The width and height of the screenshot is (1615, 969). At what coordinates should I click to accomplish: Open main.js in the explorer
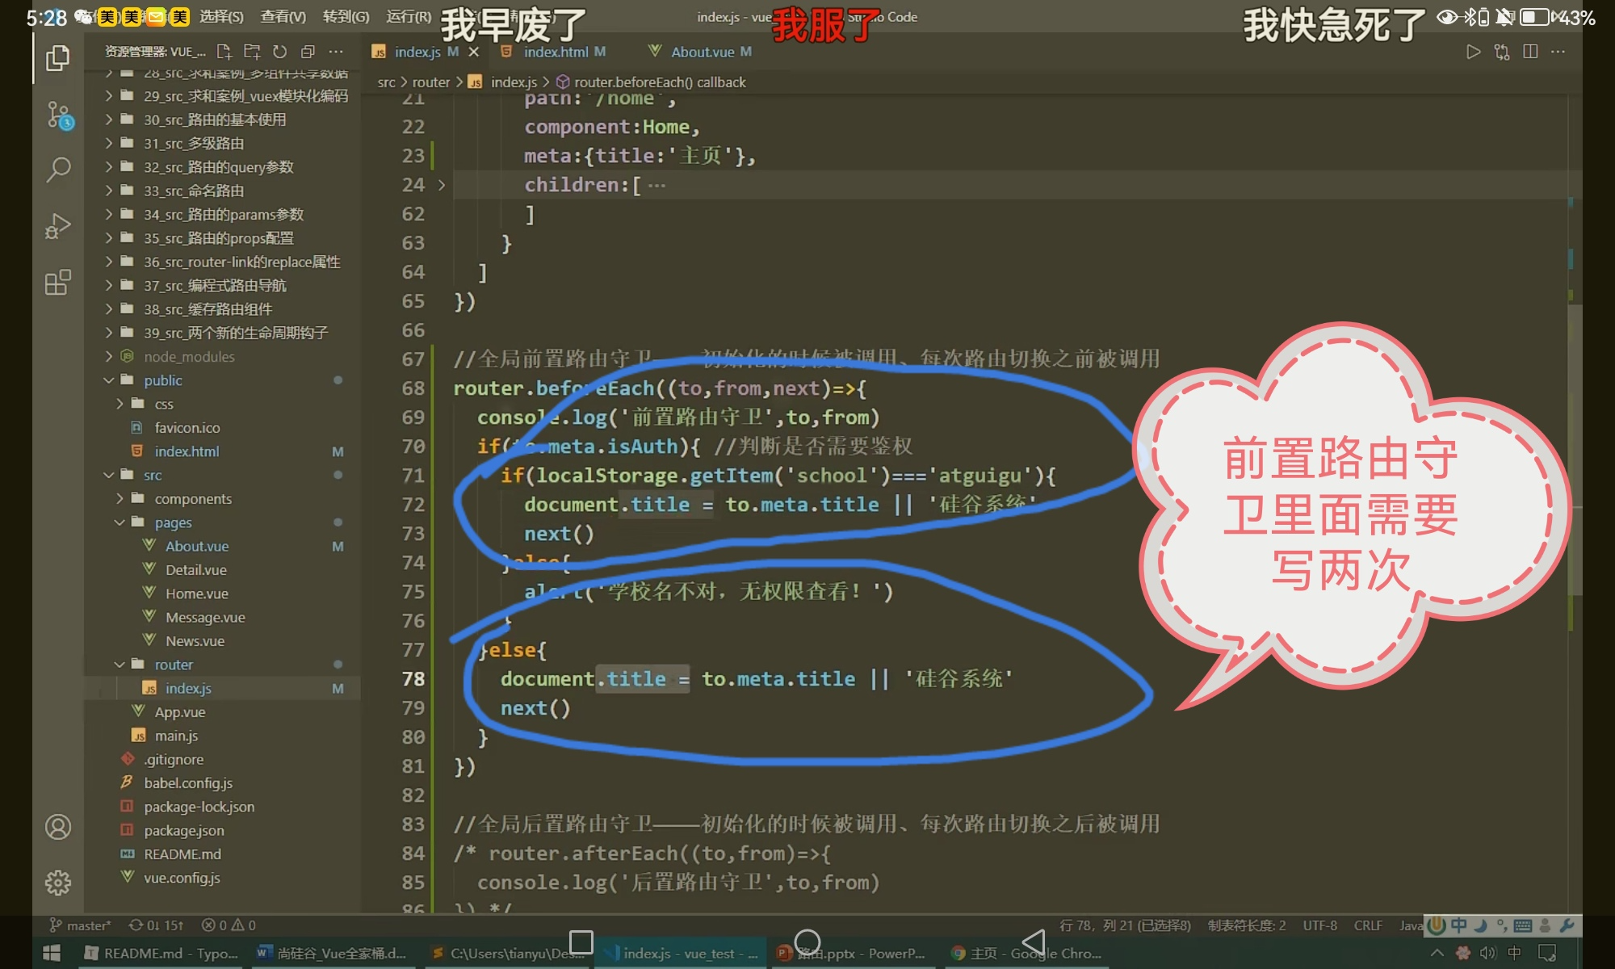tap(176, 736)
